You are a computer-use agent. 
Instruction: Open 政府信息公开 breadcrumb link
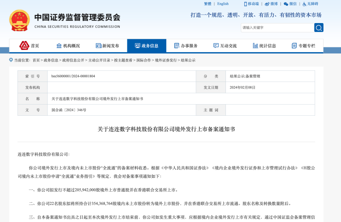point(73,60)
